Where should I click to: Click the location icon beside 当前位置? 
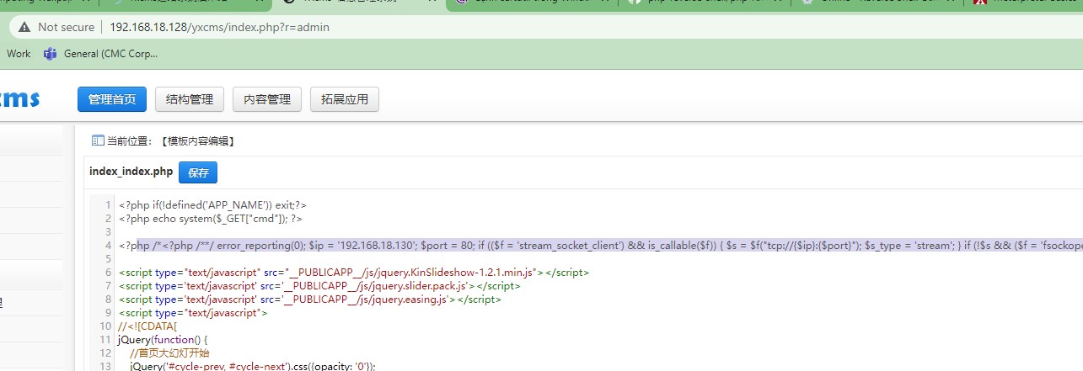pos(97,140)
